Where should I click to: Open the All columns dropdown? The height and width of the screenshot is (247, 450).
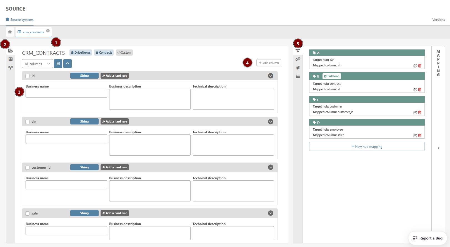[37, 64]
